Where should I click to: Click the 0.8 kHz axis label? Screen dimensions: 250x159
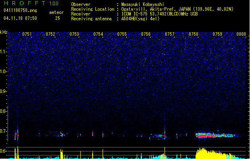[4, 111]
